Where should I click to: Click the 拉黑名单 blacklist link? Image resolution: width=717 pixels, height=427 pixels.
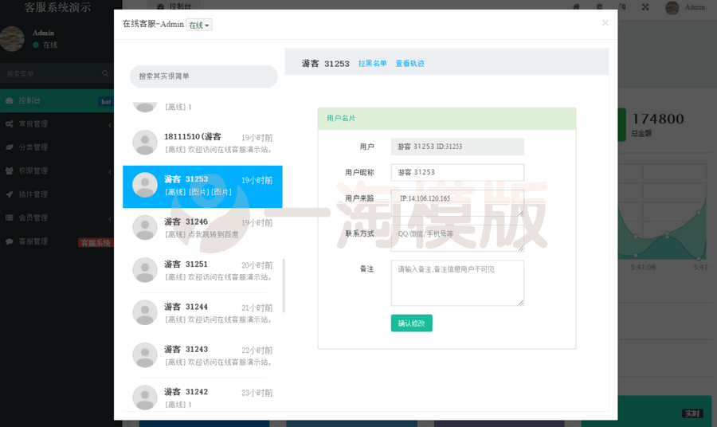point(372,64)
